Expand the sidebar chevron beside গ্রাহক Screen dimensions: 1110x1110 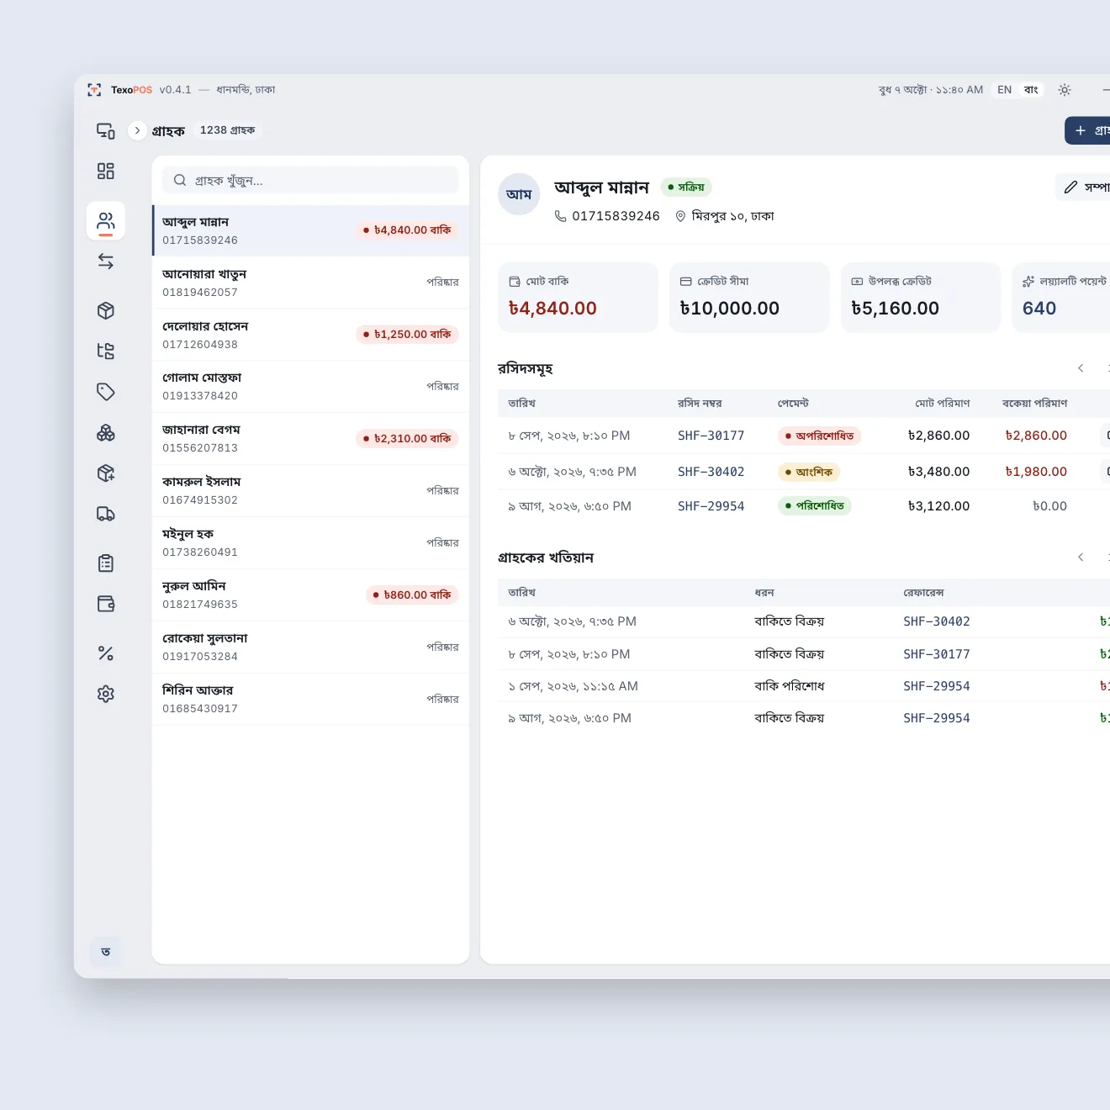point(137,130)
